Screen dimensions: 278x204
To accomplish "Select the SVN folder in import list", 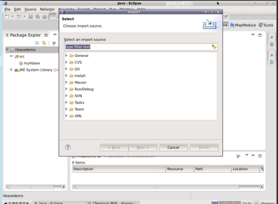I will click(76, 96).
